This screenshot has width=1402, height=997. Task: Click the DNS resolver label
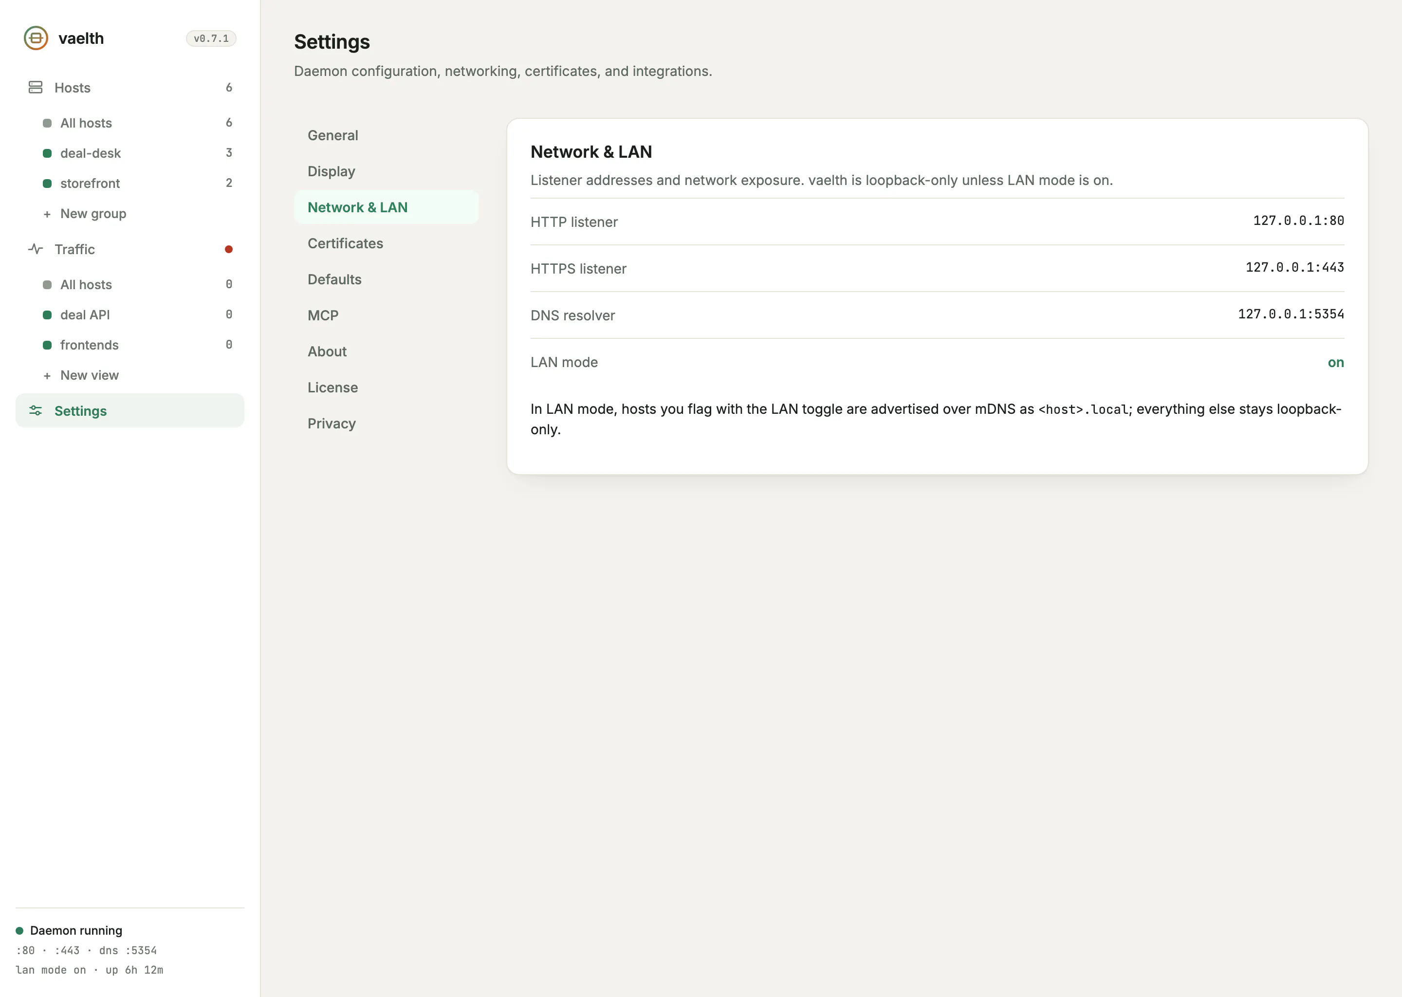572,315
